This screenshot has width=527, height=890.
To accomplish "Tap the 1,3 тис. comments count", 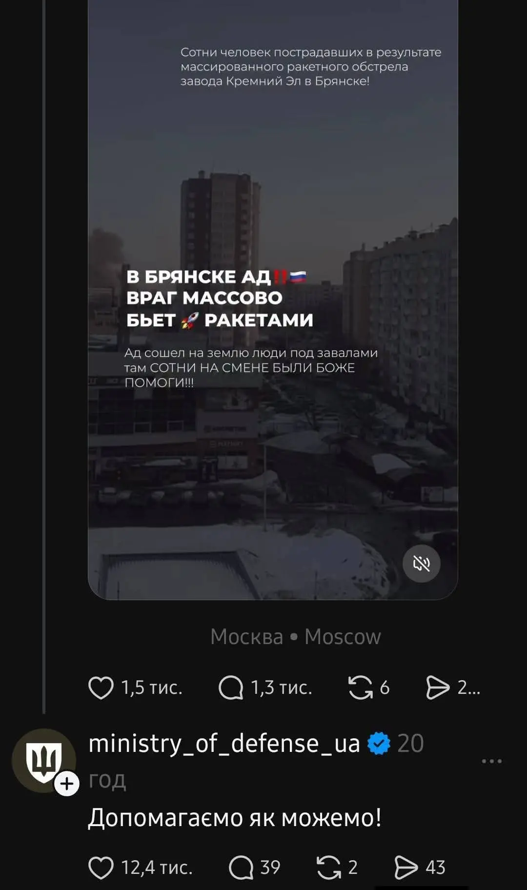I will pos(282,688).
